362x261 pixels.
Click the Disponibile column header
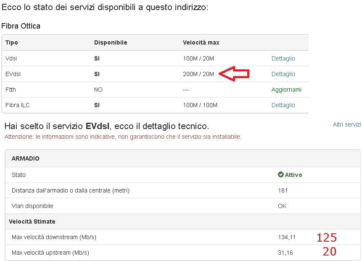[x=111, y=43]
